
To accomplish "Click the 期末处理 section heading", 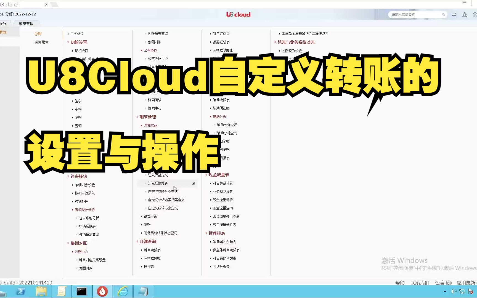I will (x=148, y=117).
